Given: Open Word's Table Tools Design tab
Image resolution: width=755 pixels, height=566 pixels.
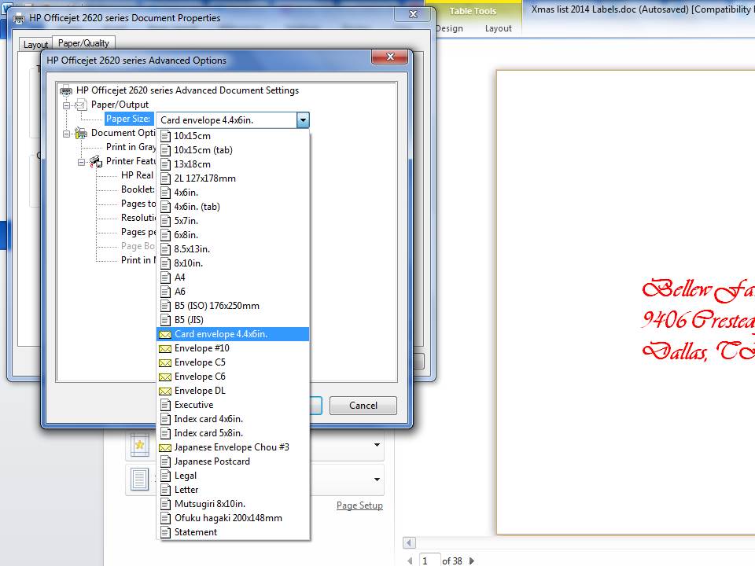Looking at the screenshot, I should (x=449, y=28).
